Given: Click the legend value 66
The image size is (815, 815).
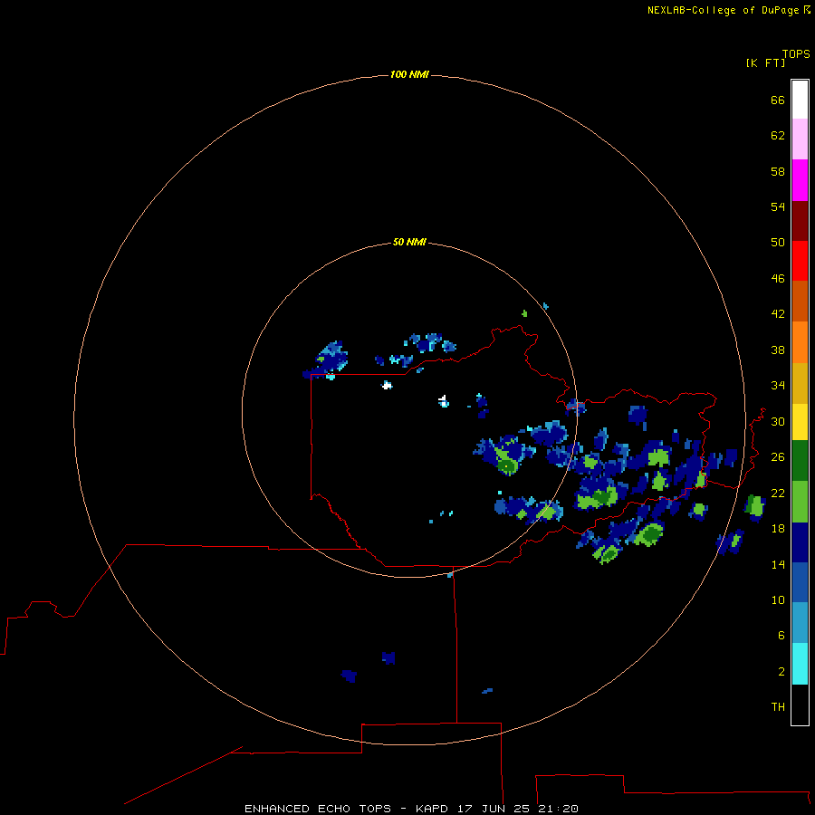Looking at the screenshot, I should (x=778, y=101).
